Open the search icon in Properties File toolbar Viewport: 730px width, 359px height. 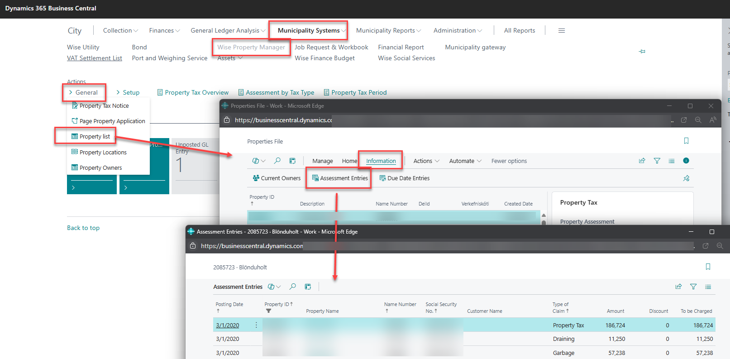click(277, 161)
